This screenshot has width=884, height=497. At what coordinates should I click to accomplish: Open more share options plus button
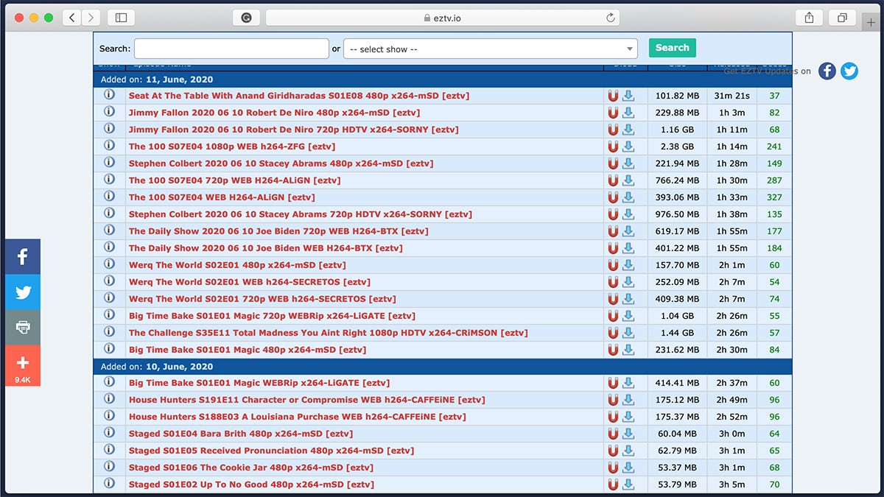(x=23, y=366)
